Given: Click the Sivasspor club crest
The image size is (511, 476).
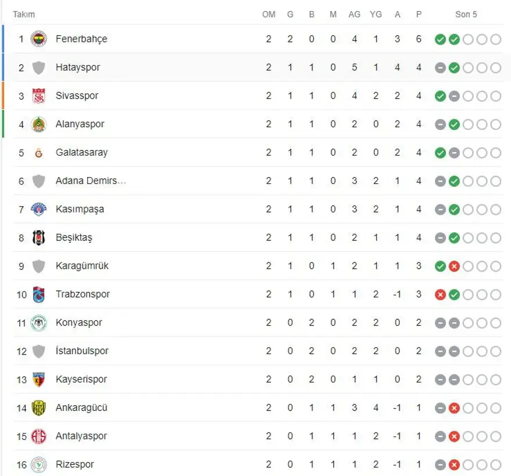Looking at the screenshot, I should pyautogui.click(x=38, y=96).
